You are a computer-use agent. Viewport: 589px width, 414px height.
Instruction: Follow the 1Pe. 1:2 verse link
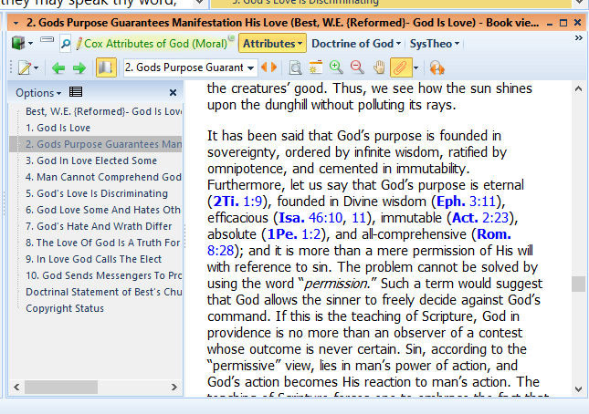pyautogui.click(x=294, y=234)
